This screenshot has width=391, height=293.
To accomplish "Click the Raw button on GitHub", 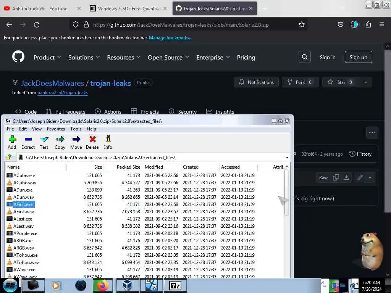I will tap(323, 177).
